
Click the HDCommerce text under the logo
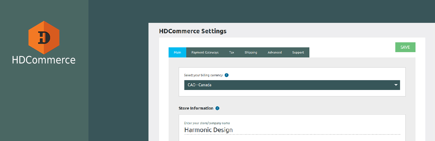(44, 60)
